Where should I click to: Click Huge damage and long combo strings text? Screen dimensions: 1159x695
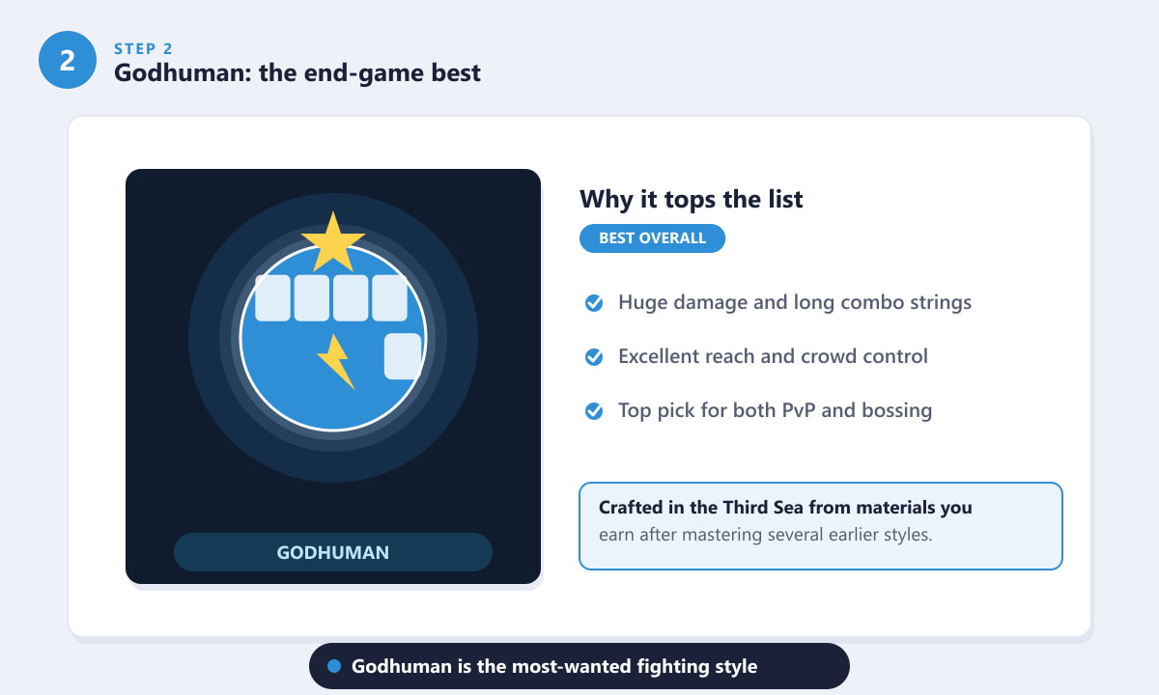(795, 303)
